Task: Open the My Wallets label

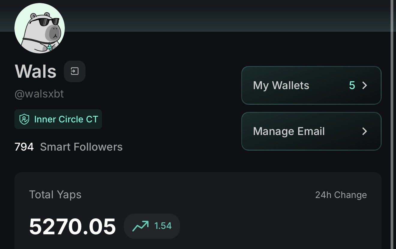Action: 281,85
